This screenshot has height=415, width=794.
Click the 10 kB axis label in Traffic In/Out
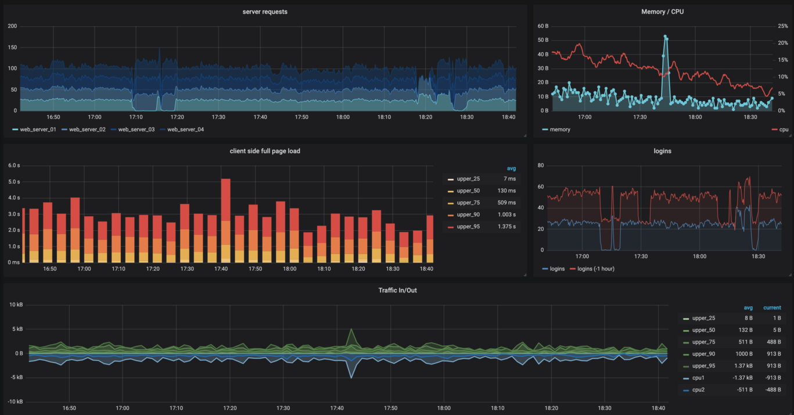[x=16, y=305]
